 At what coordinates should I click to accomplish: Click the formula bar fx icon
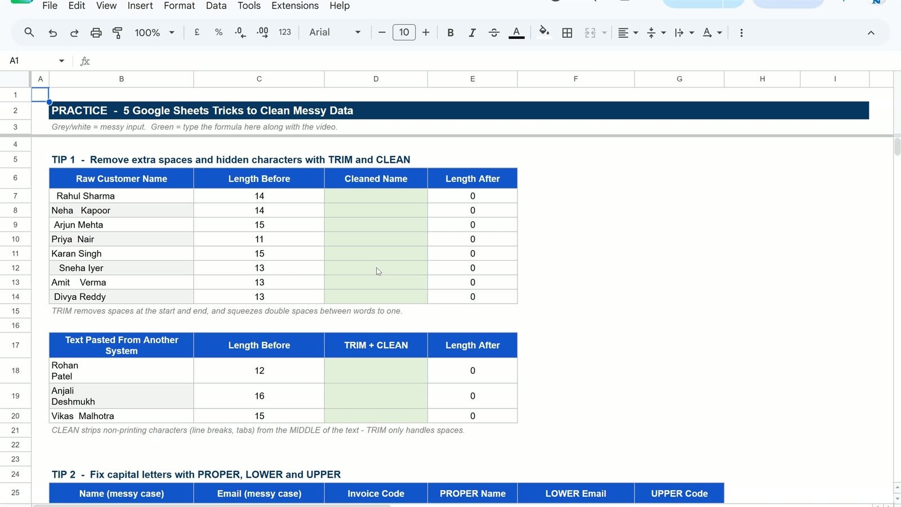(85, 61)
